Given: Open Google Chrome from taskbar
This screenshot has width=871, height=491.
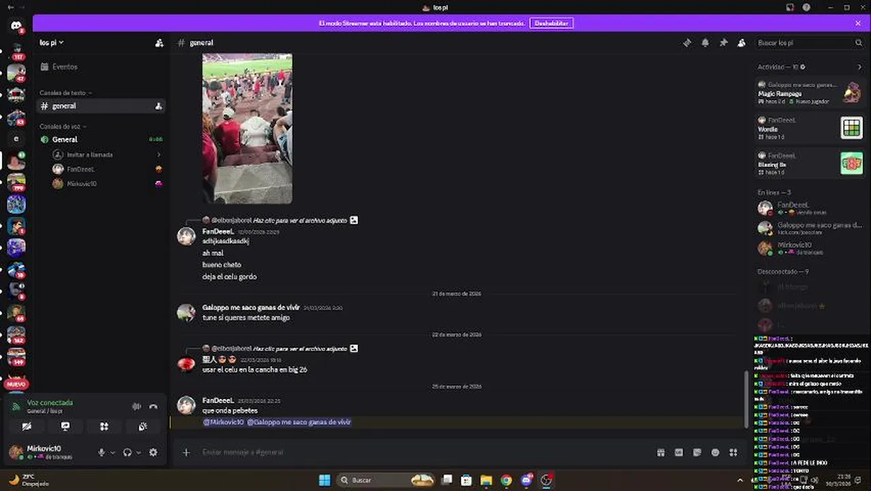Looking at the screenshot, I should pos(506,480).
